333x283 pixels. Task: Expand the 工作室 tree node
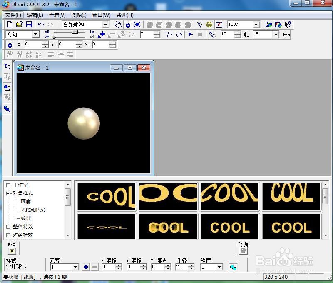coord(8,185)
